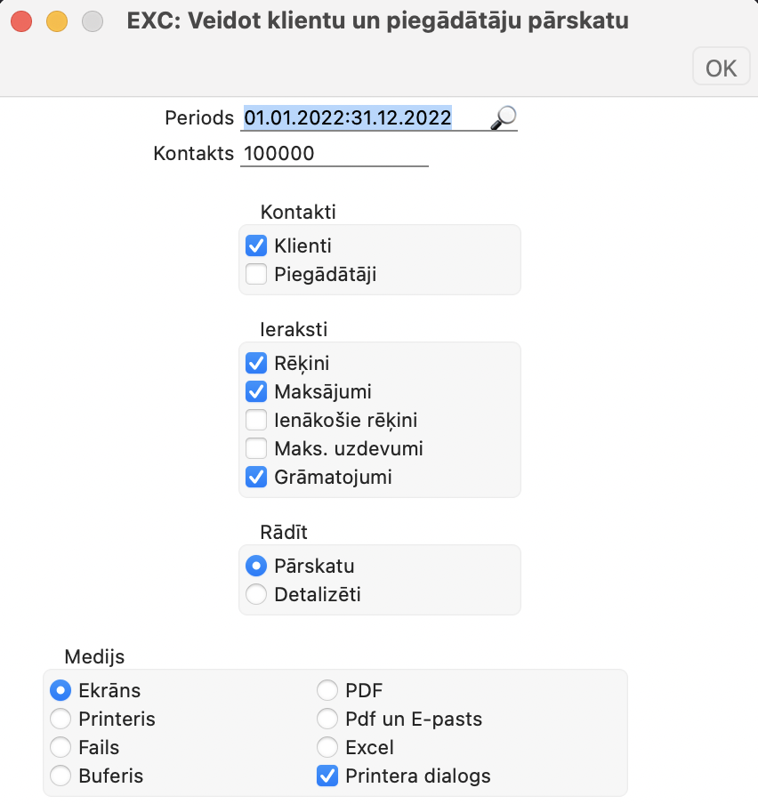
Task: Choose the Detalizēti display option
Action: point(256,594)
